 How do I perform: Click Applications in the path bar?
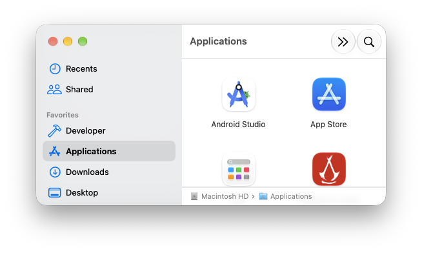(x=291, y=196)
